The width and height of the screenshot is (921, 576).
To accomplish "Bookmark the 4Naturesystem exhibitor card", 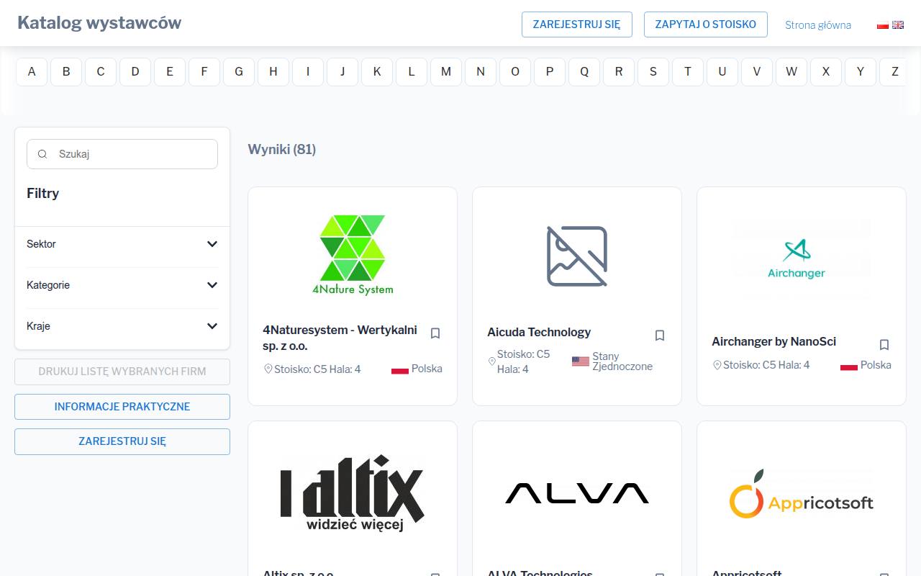I will [435, 333].
